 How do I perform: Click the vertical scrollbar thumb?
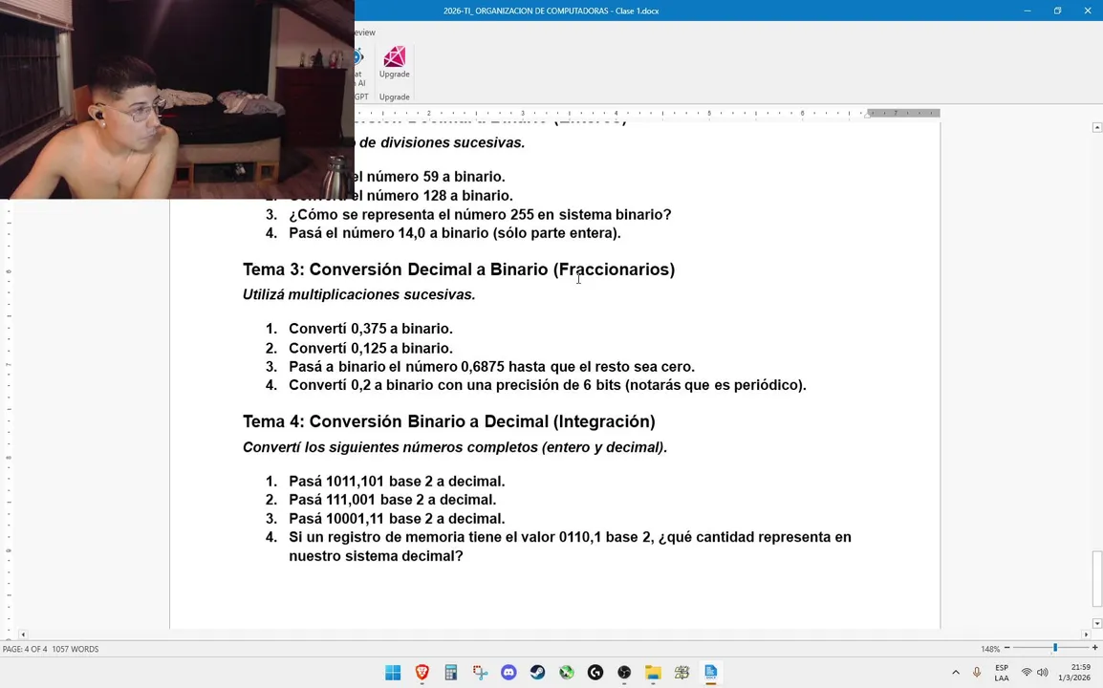tap(1096, 578)
